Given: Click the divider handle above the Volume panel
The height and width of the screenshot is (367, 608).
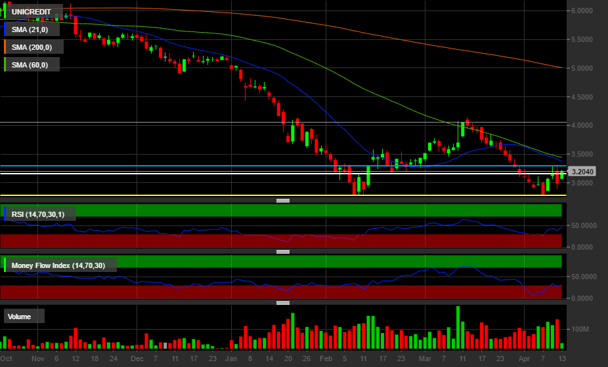Looking at the screenshot, I should (283, 303).
